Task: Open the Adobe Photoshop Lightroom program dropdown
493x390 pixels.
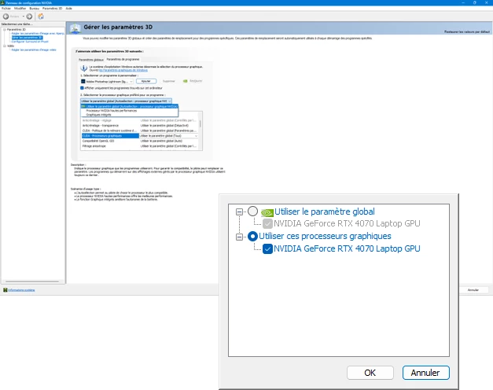Action: (107, 82)
